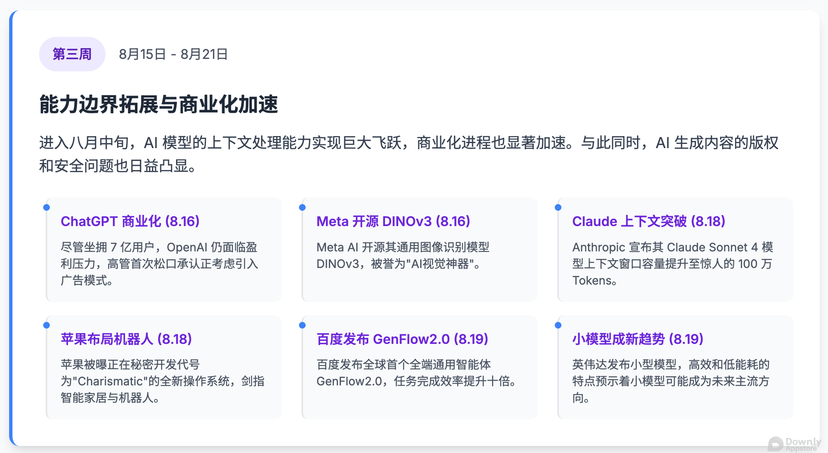
Task: Click description about DINOv3 "AI视觉神器"
Action: tap(403, 256)
